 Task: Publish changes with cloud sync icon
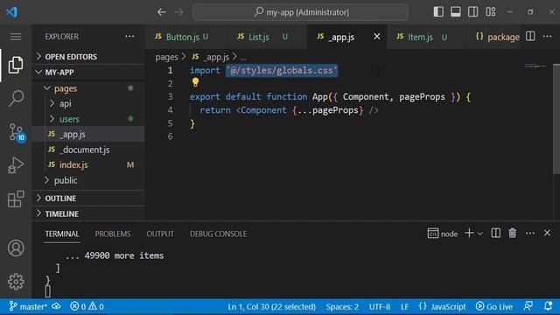click(x=56, y=306)
